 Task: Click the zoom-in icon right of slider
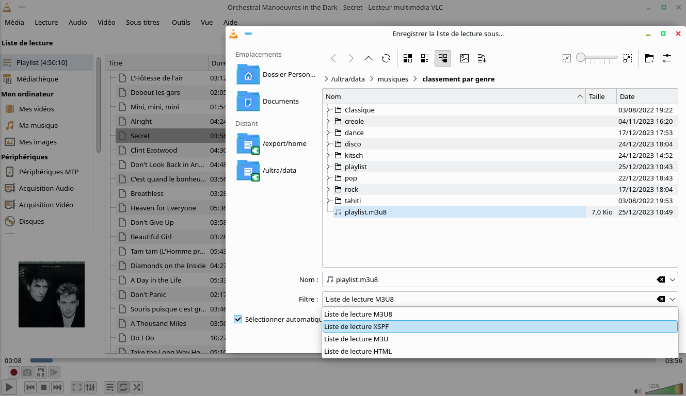point(628,58)
